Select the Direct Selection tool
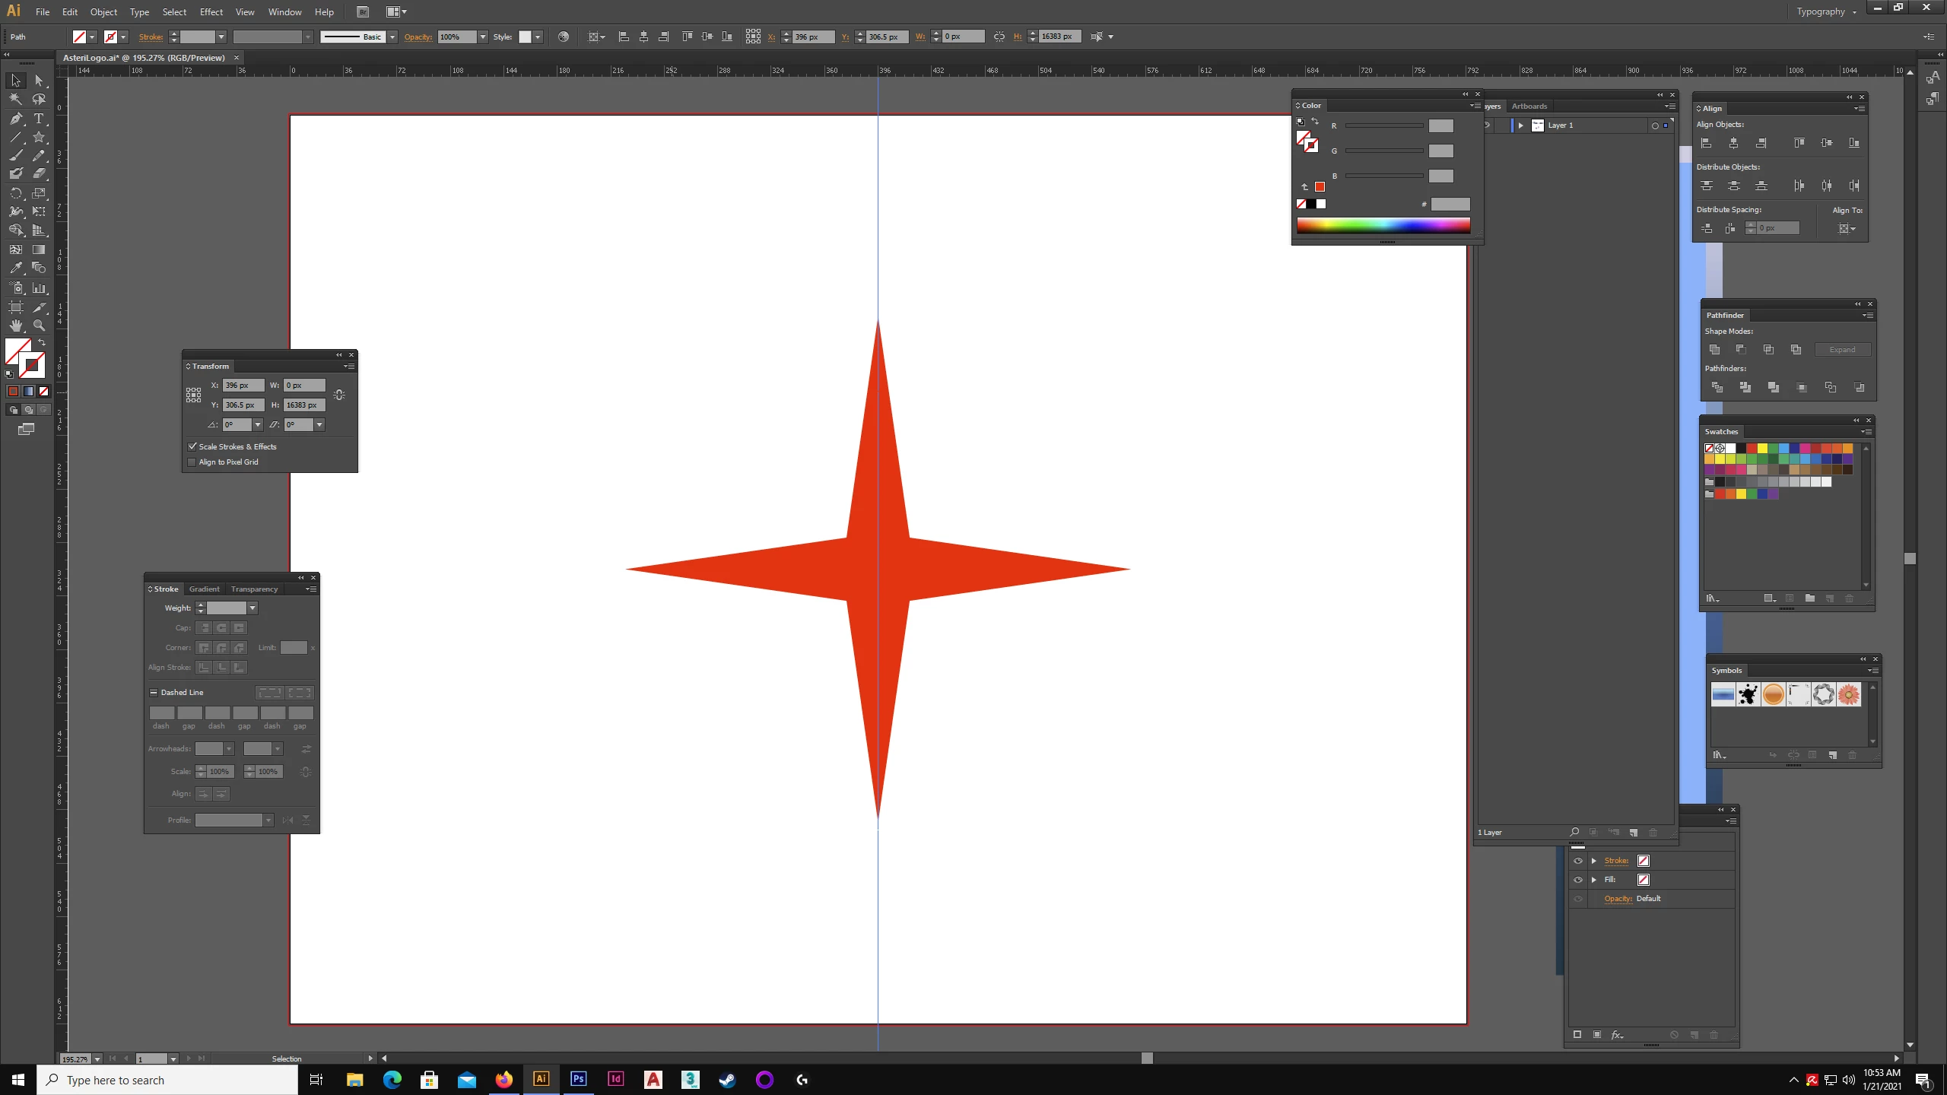The image size is (1947, 1095). point(39,81)
